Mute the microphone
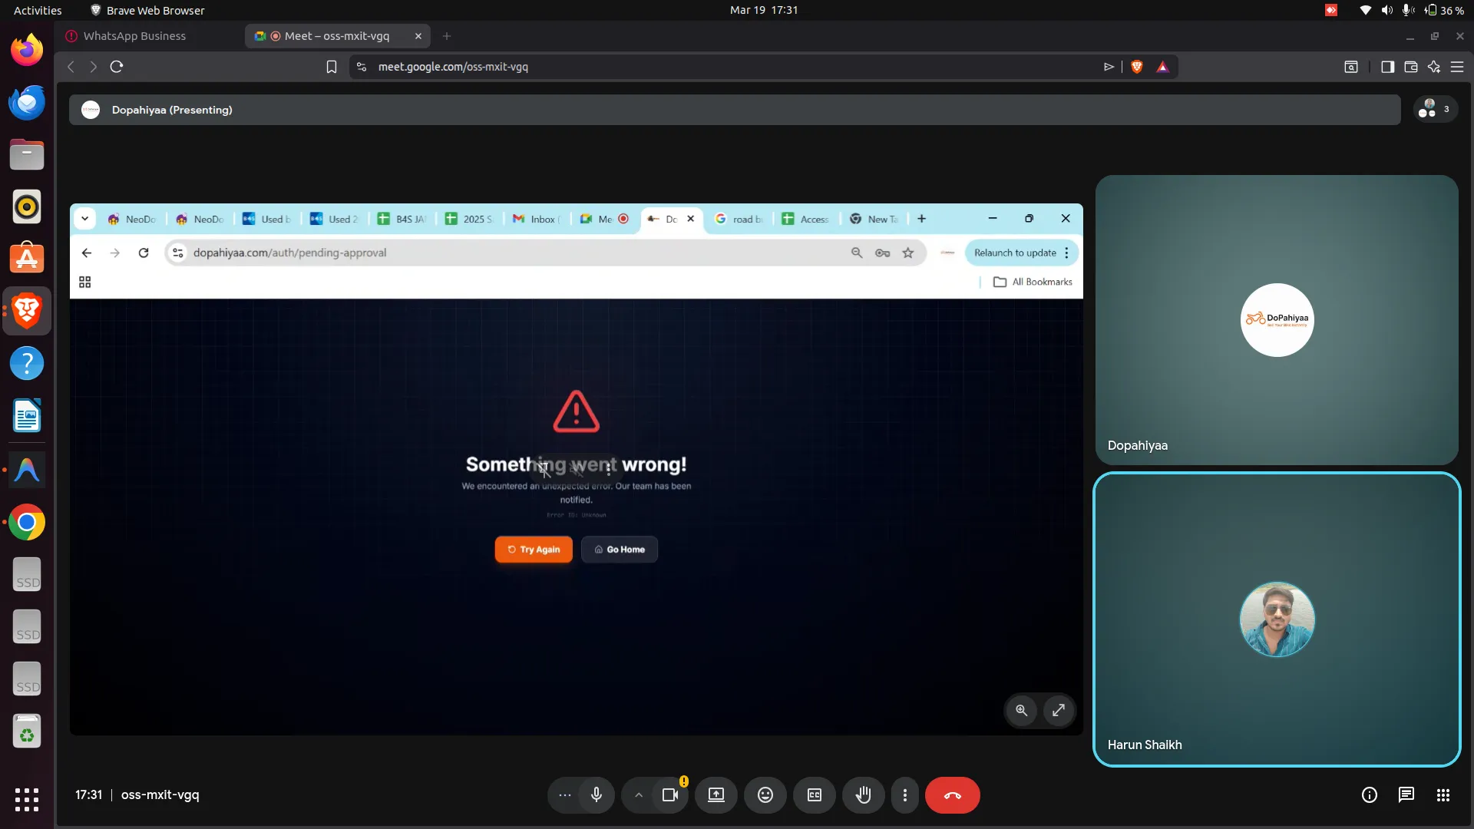 point(596,795)
